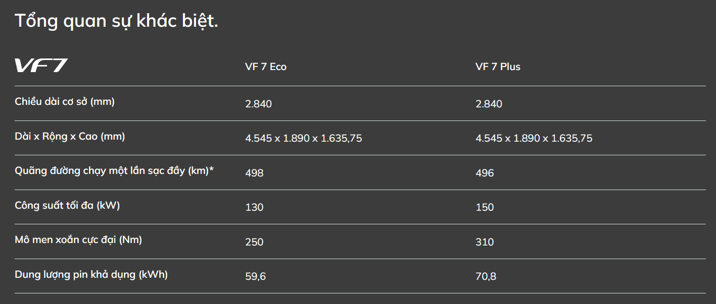Click the 250 Nm torque value
This screenshot has width=716, height=304.
[x=254, y=242]
